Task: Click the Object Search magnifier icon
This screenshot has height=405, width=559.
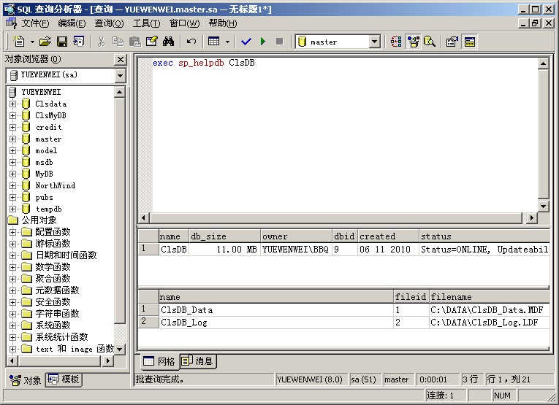Action: point(430,42)
